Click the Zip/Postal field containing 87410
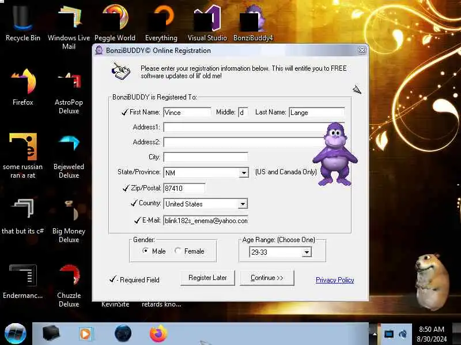This screenshot has height=345, width=461. tap(184, 189)
